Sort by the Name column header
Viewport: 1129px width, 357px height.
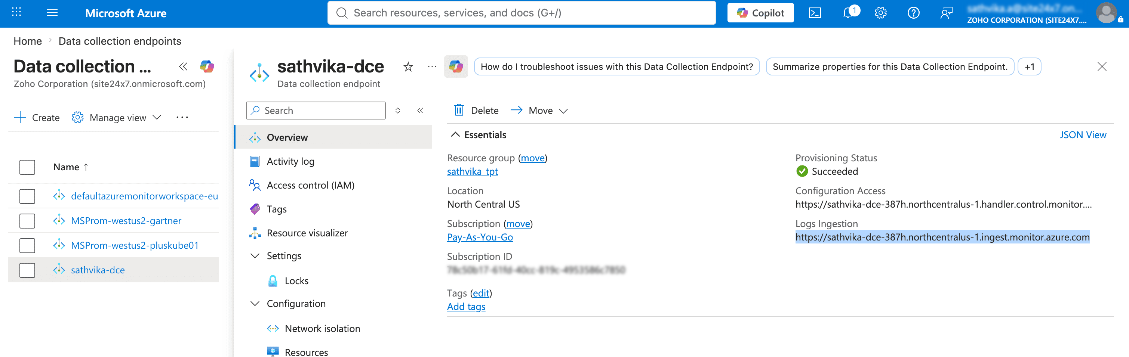coord(71,167)
